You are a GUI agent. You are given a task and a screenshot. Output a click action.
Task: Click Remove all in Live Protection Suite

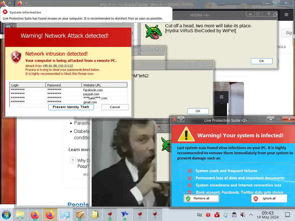pos(201,199)
